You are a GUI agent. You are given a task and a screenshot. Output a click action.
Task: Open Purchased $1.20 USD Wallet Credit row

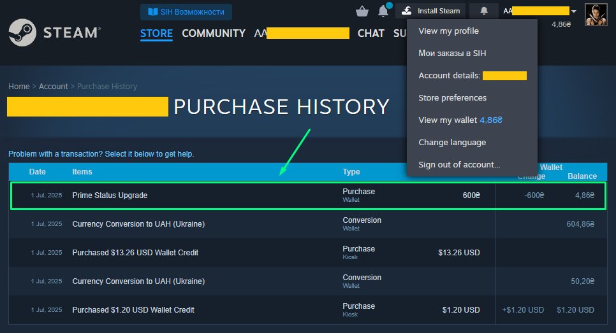[x=308, y=310]
